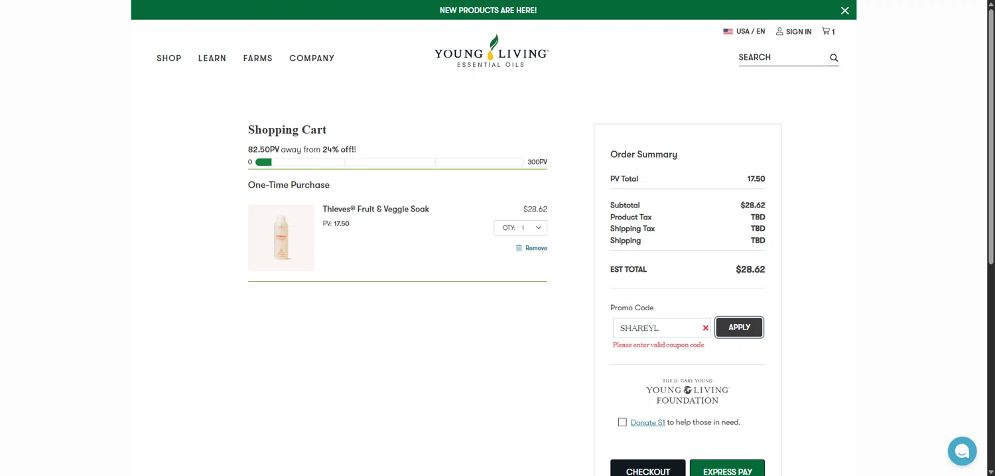This screenshot has height=476, width=995.
Task: Click the 'One-Time Purchase' heading
Action: 289,185
